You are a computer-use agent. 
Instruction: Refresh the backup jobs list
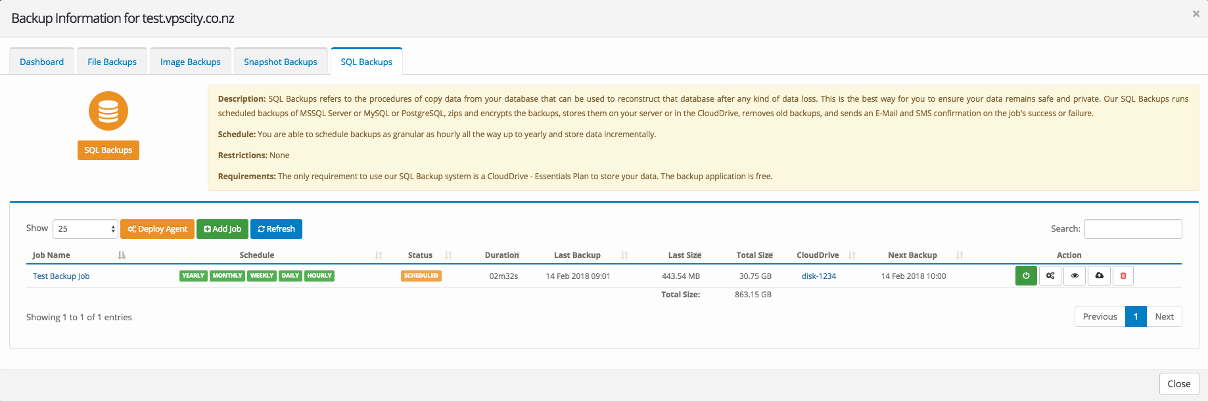click(276, 229)
